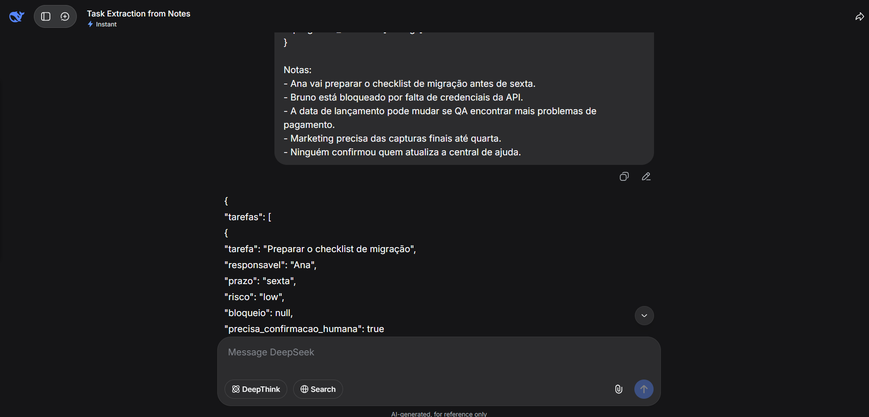This screenshot has width=869, height=417.
Task: Attach a file using the paperclip icon
Action: 618,389
